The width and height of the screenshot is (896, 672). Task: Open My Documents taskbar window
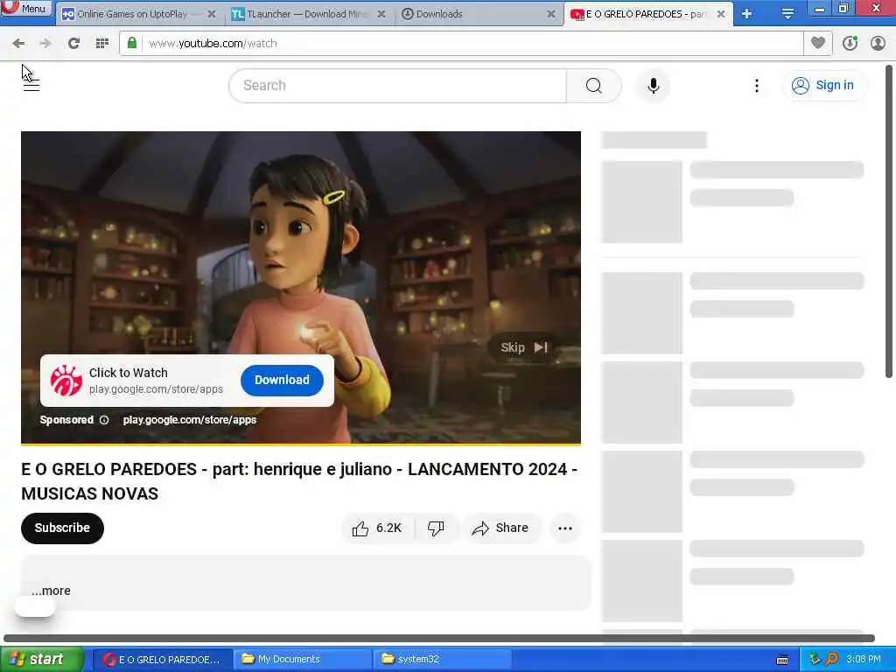(x=303, y=660)
